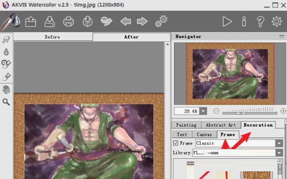Zoom out with the minus circle button
287x179 pixels.
click(216, 111)
